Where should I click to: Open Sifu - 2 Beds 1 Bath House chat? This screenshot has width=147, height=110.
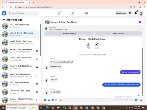tap(20, 92)
